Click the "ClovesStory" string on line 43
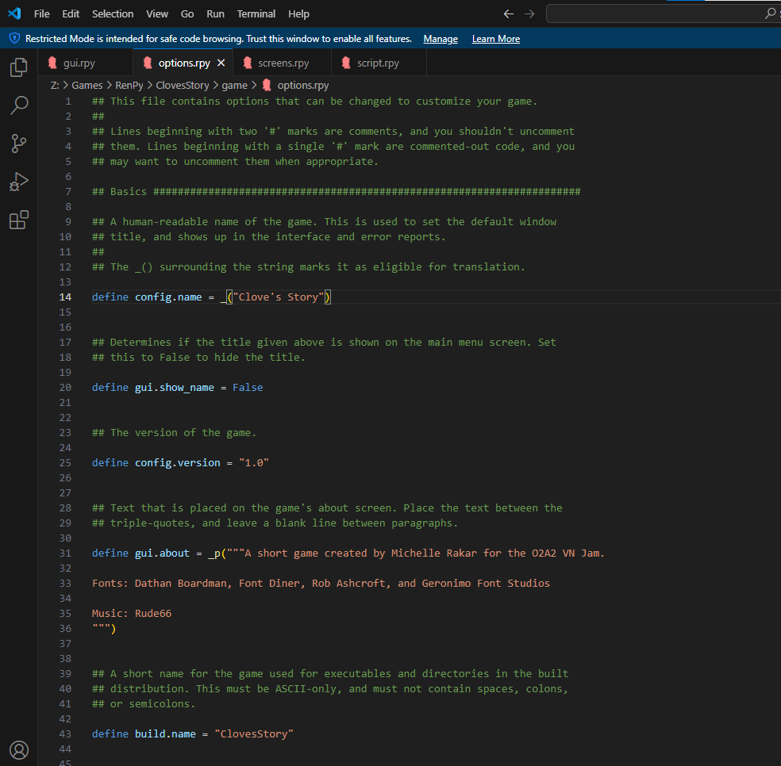781x766 pixels. [254, 733]
